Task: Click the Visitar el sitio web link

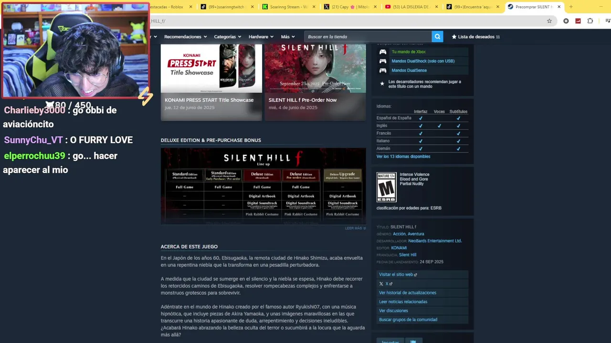Action: [x=398, y=274]
